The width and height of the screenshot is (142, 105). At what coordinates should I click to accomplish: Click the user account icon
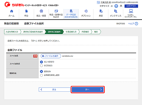click(x=98, y=2)
